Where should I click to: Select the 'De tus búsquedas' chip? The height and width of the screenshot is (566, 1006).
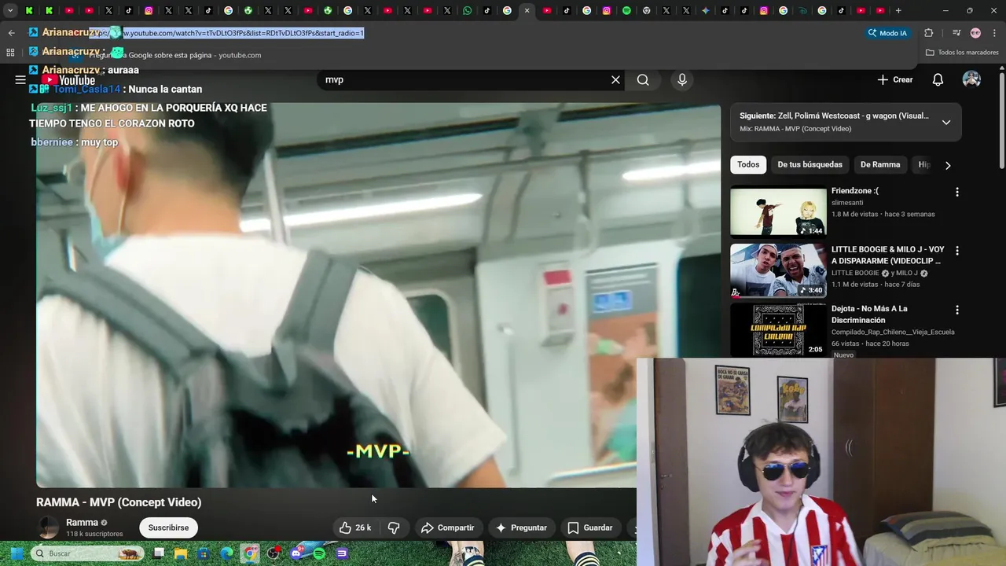point(810,165)
